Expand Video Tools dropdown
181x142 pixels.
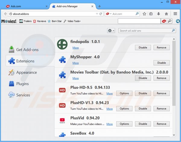point(72,21)
